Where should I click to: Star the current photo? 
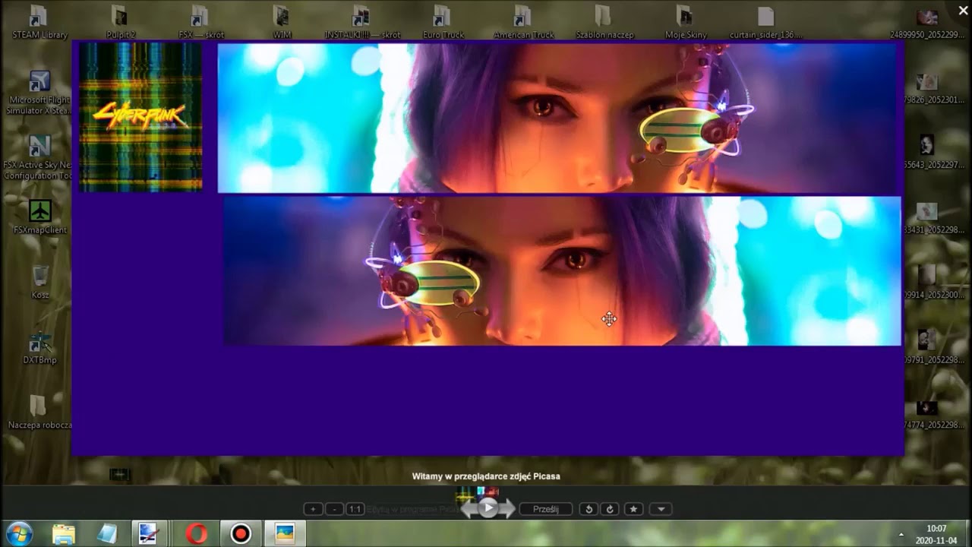click(x=634, y=509)
